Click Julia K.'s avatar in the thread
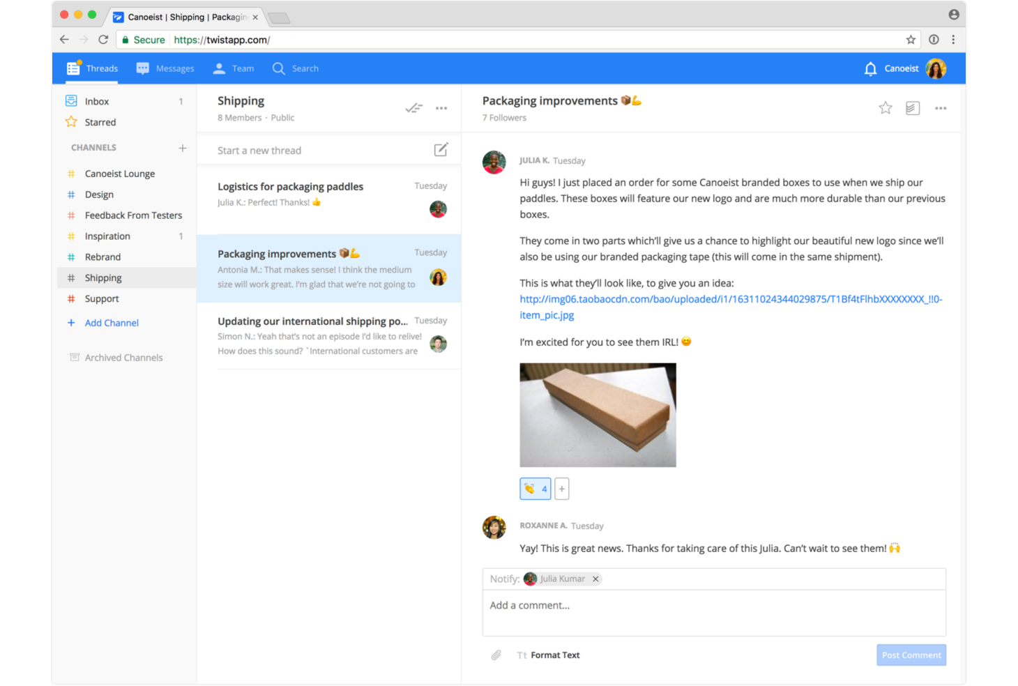Image resolution: width=1018 pixels, height=686 pixels. point(494,162)
